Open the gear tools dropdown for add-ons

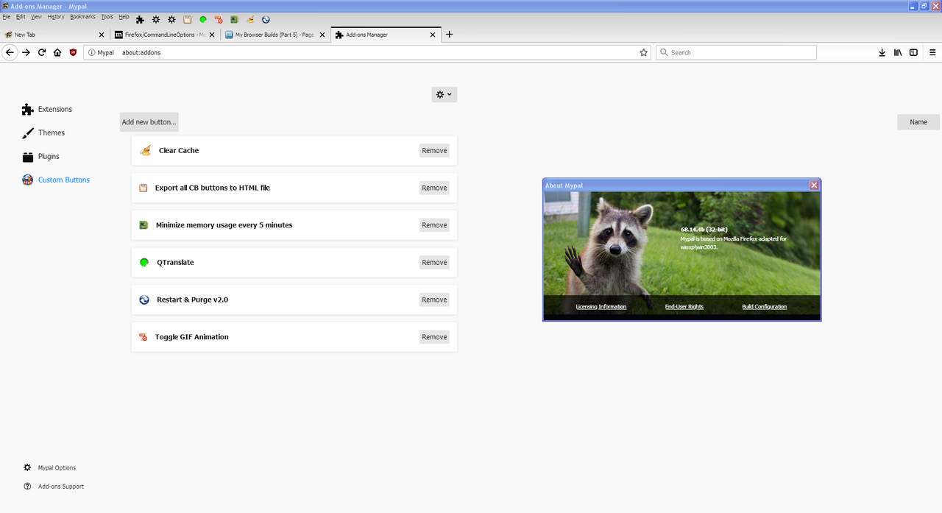pos(445,94)
